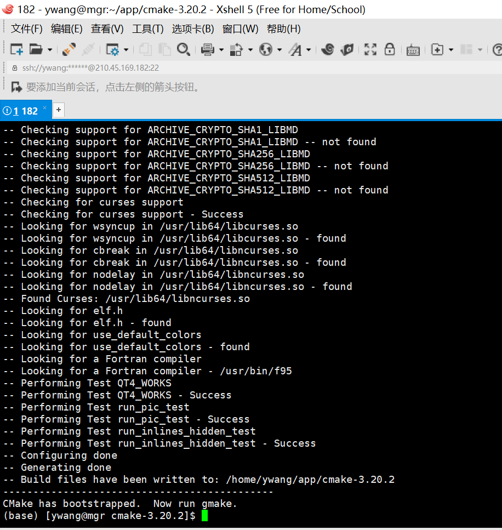Screen dimensions: 502x530
Task: Activate the Full Screen icon
Action: pyautogui.click(x=370, y=49)
